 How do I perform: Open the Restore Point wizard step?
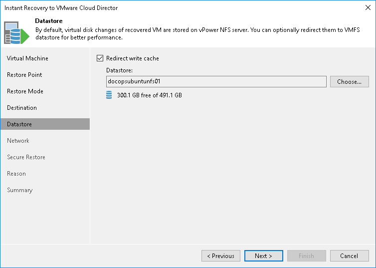click(x=24, y=75)
